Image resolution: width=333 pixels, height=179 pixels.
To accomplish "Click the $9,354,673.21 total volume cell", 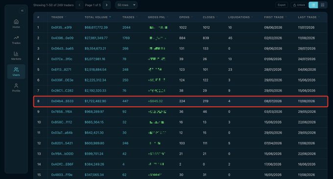I will click(x=95, y=48).
